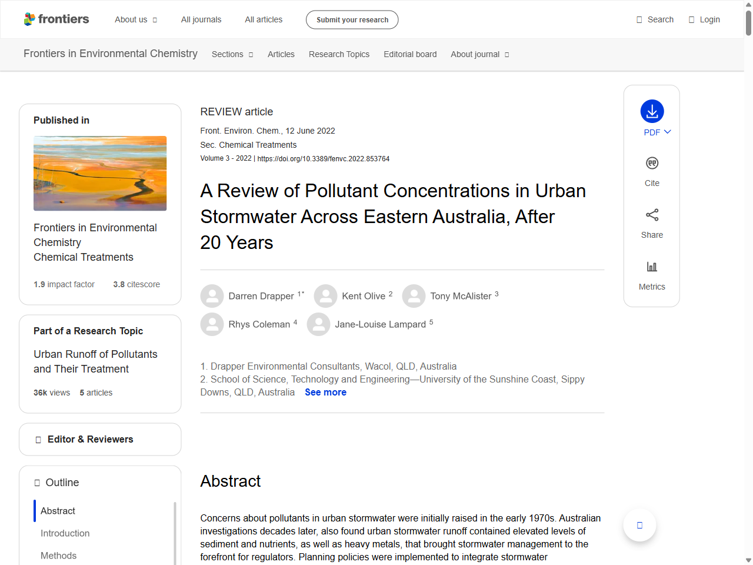Click the See more affiliations link

(325, 392)
